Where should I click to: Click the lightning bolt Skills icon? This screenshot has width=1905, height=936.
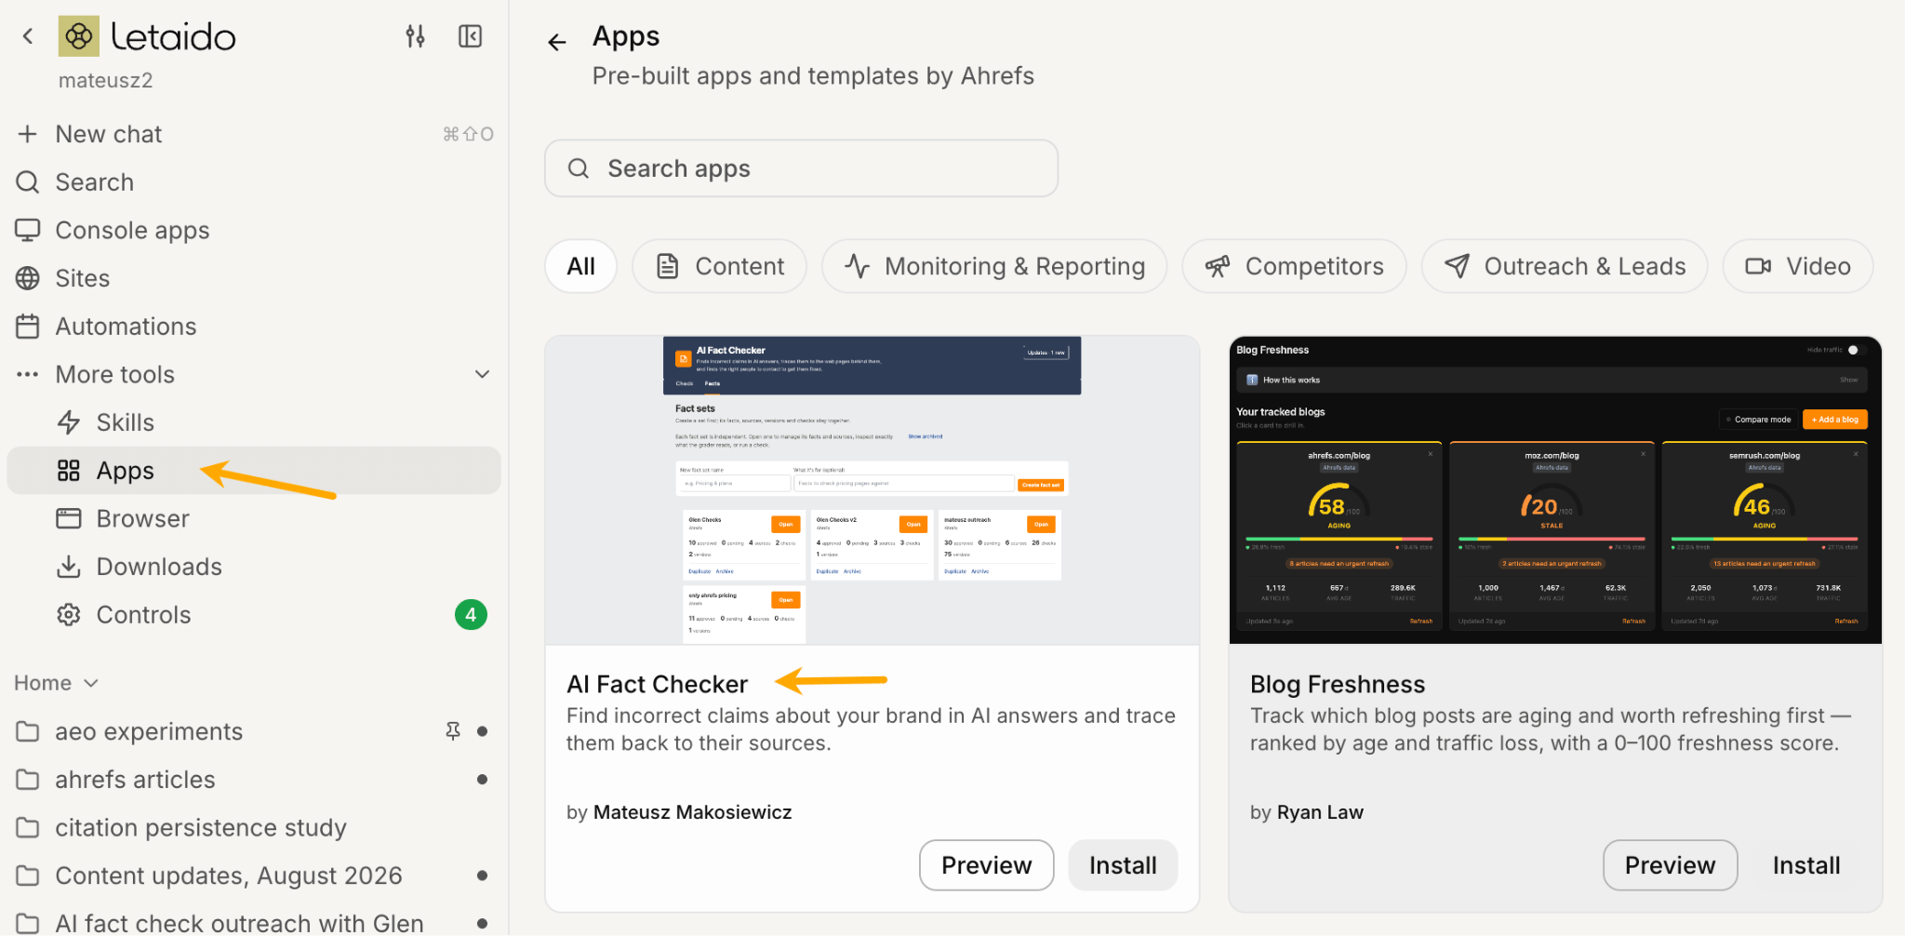(x=69, y=422)
